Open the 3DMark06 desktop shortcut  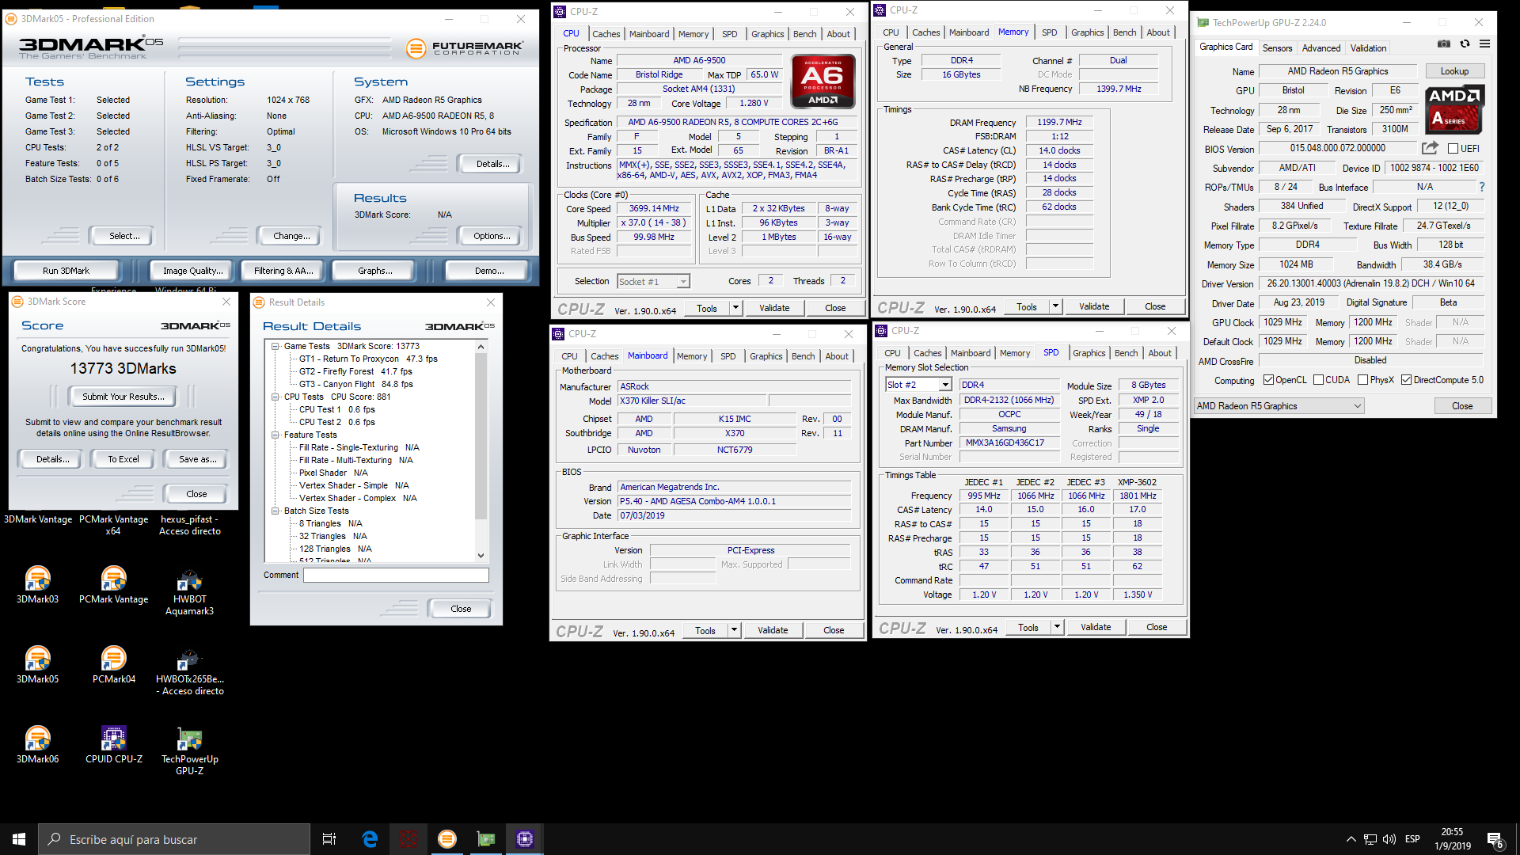(37, 745)
